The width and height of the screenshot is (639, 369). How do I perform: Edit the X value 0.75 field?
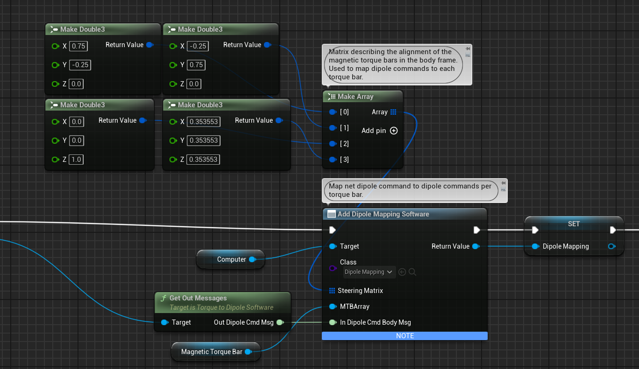point(78,46)
